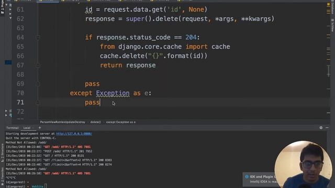Toggle the fold end marker on line 67
The height and width of the screenshot is (188, 335).
point(38,65)
